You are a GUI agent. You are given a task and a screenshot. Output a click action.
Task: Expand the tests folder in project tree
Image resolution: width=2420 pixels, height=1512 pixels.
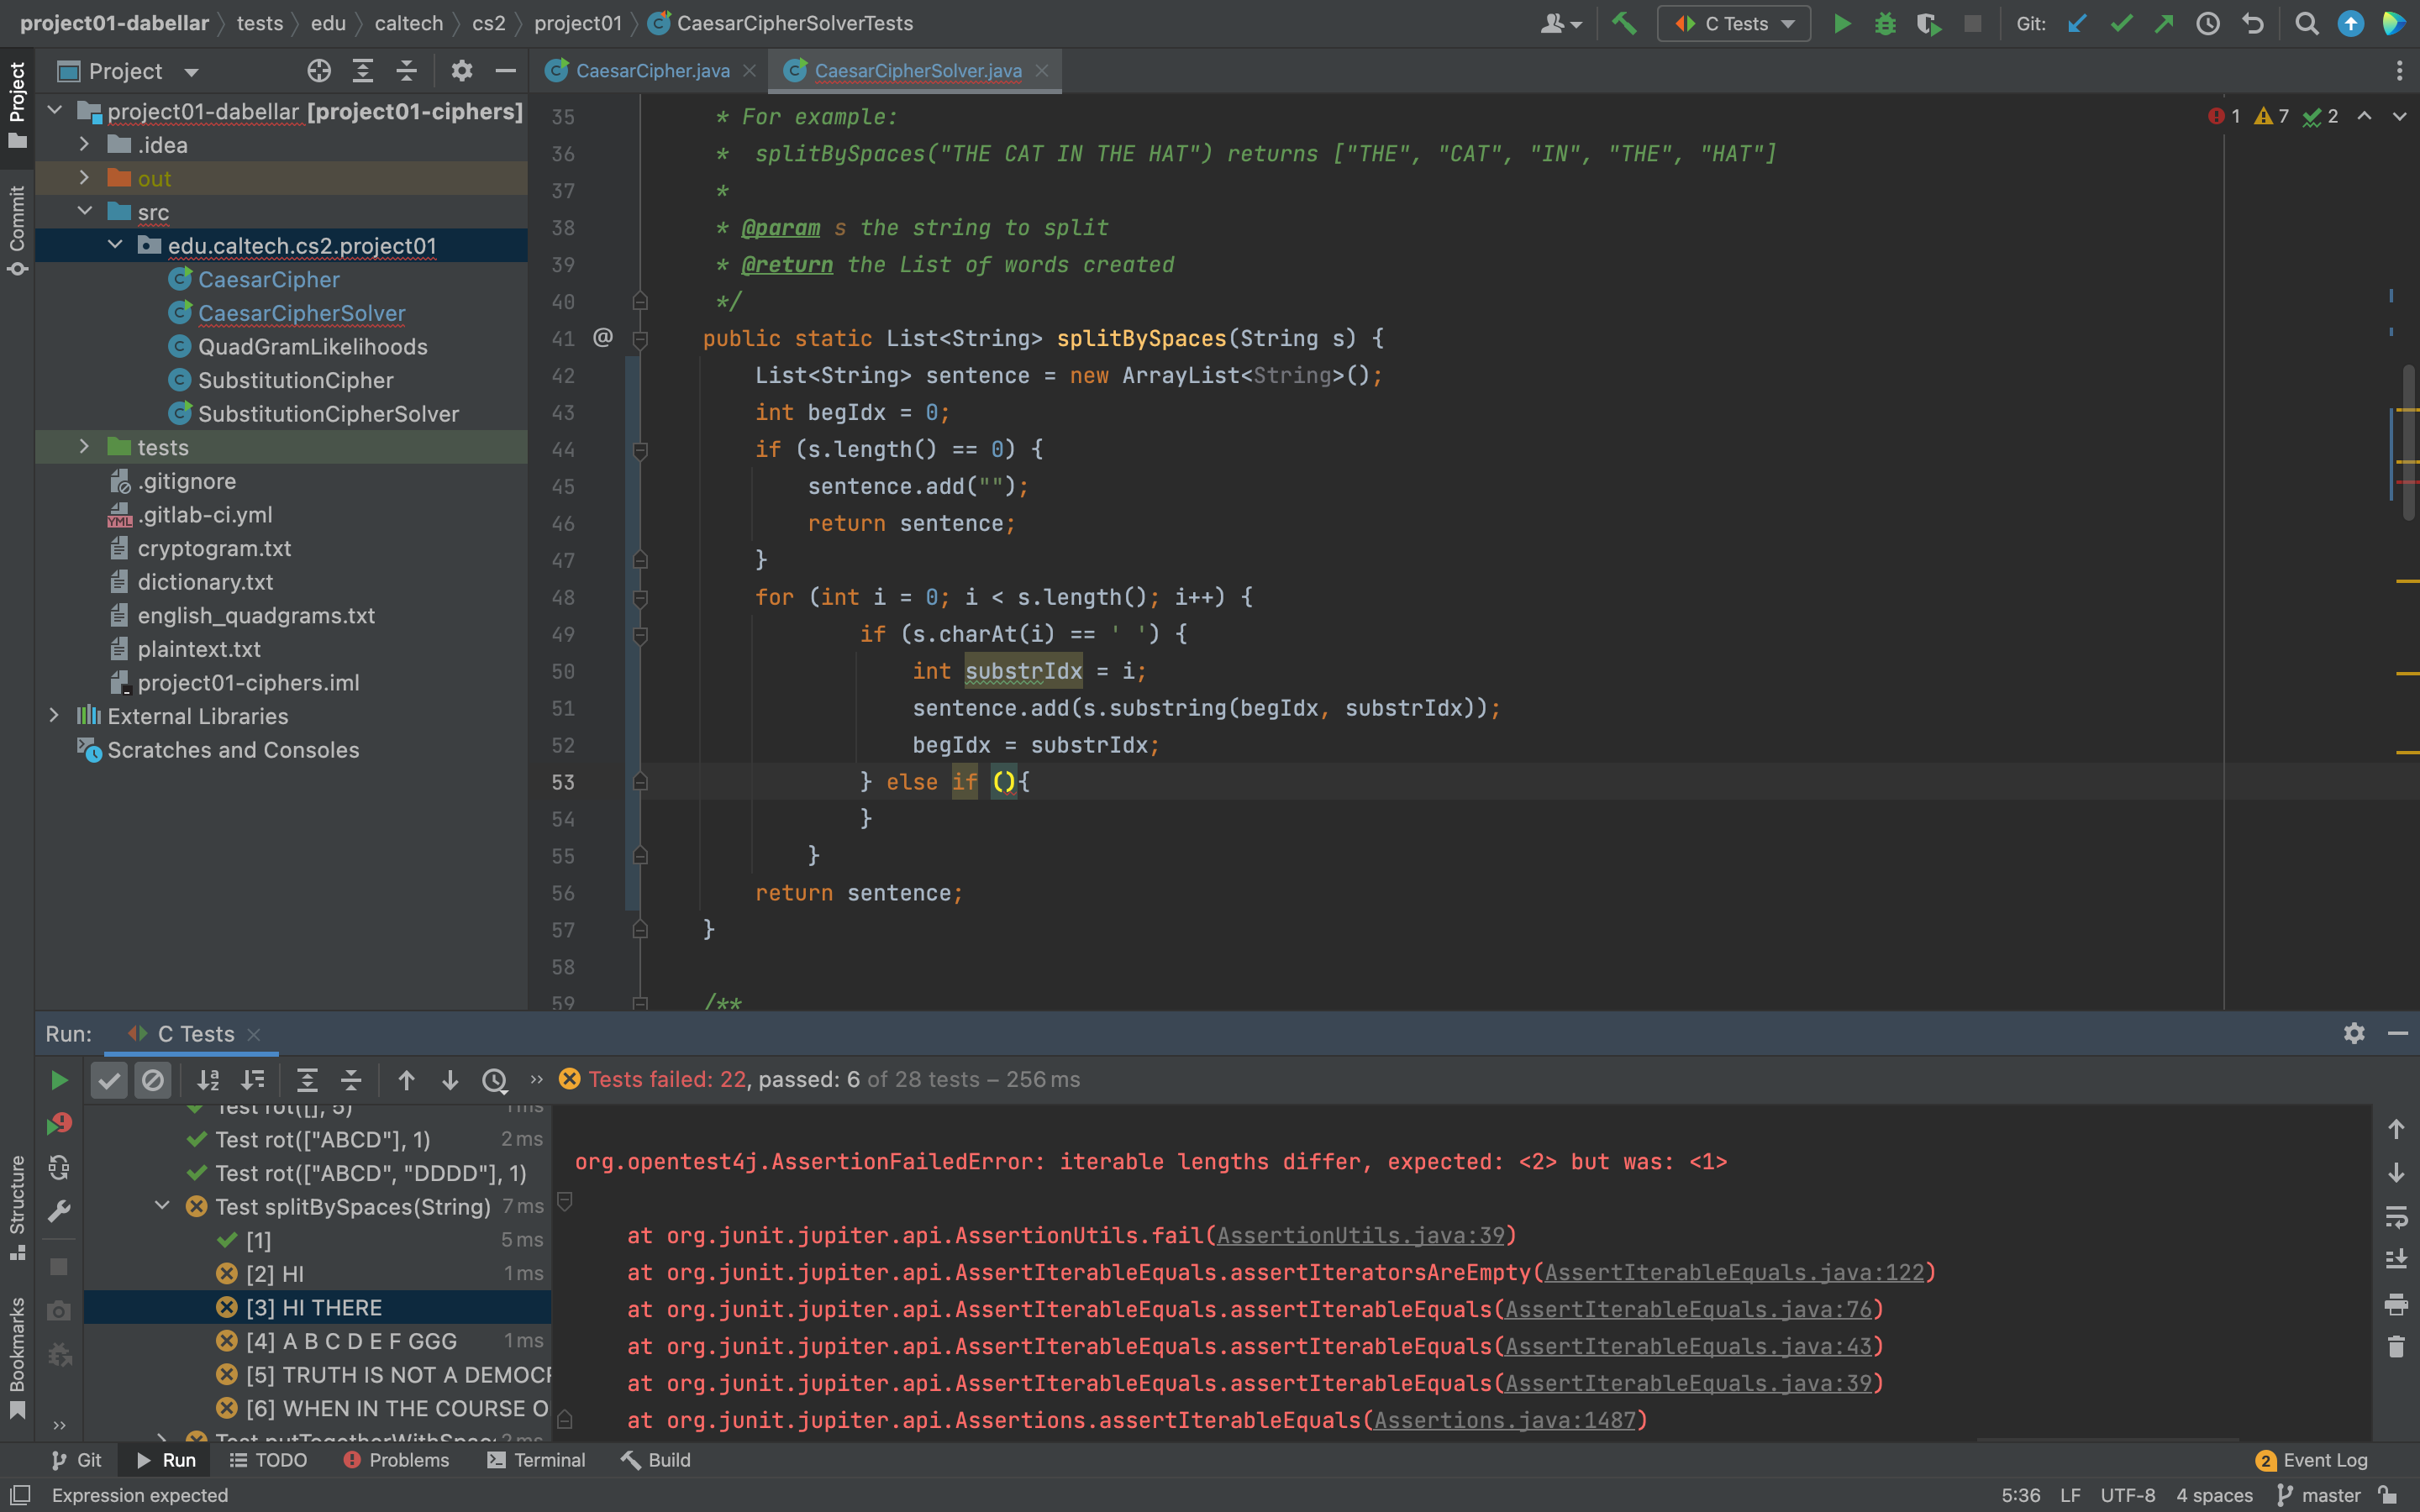tap(84, 447)
